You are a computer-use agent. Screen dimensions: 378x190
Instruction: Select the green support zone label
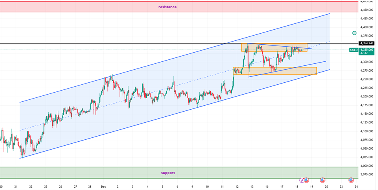tap(168, 173)
